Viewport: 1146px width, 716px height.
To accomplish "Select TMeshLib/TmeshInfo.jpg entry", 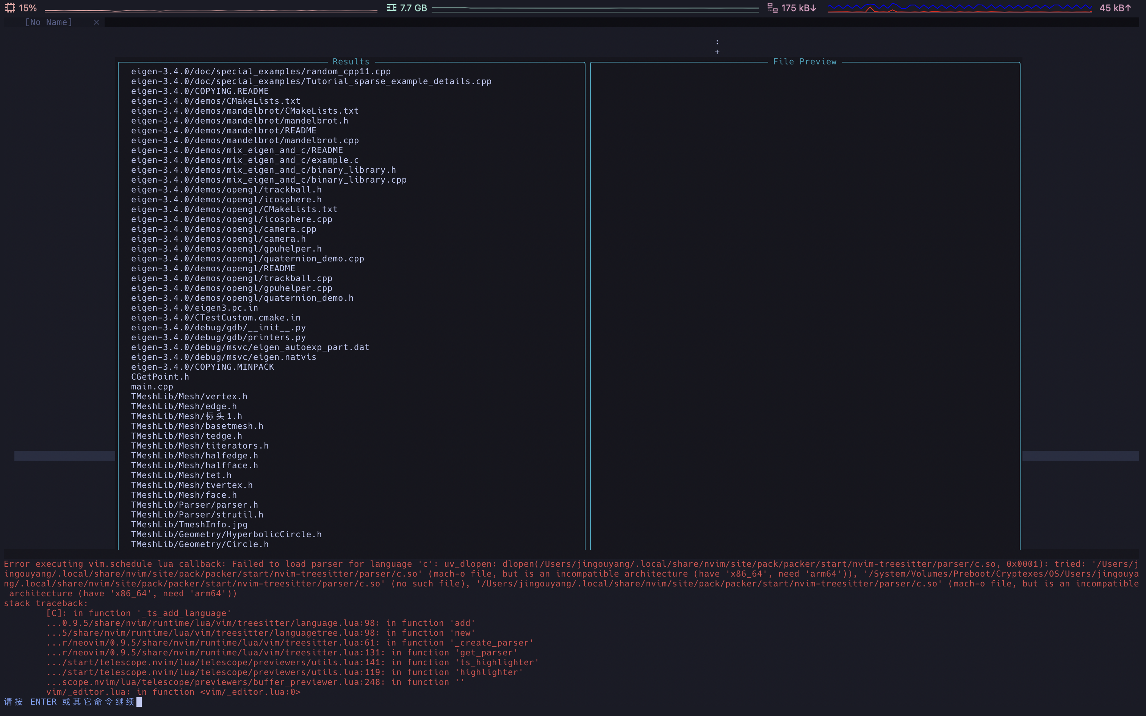I will click(x=189, y=525).
